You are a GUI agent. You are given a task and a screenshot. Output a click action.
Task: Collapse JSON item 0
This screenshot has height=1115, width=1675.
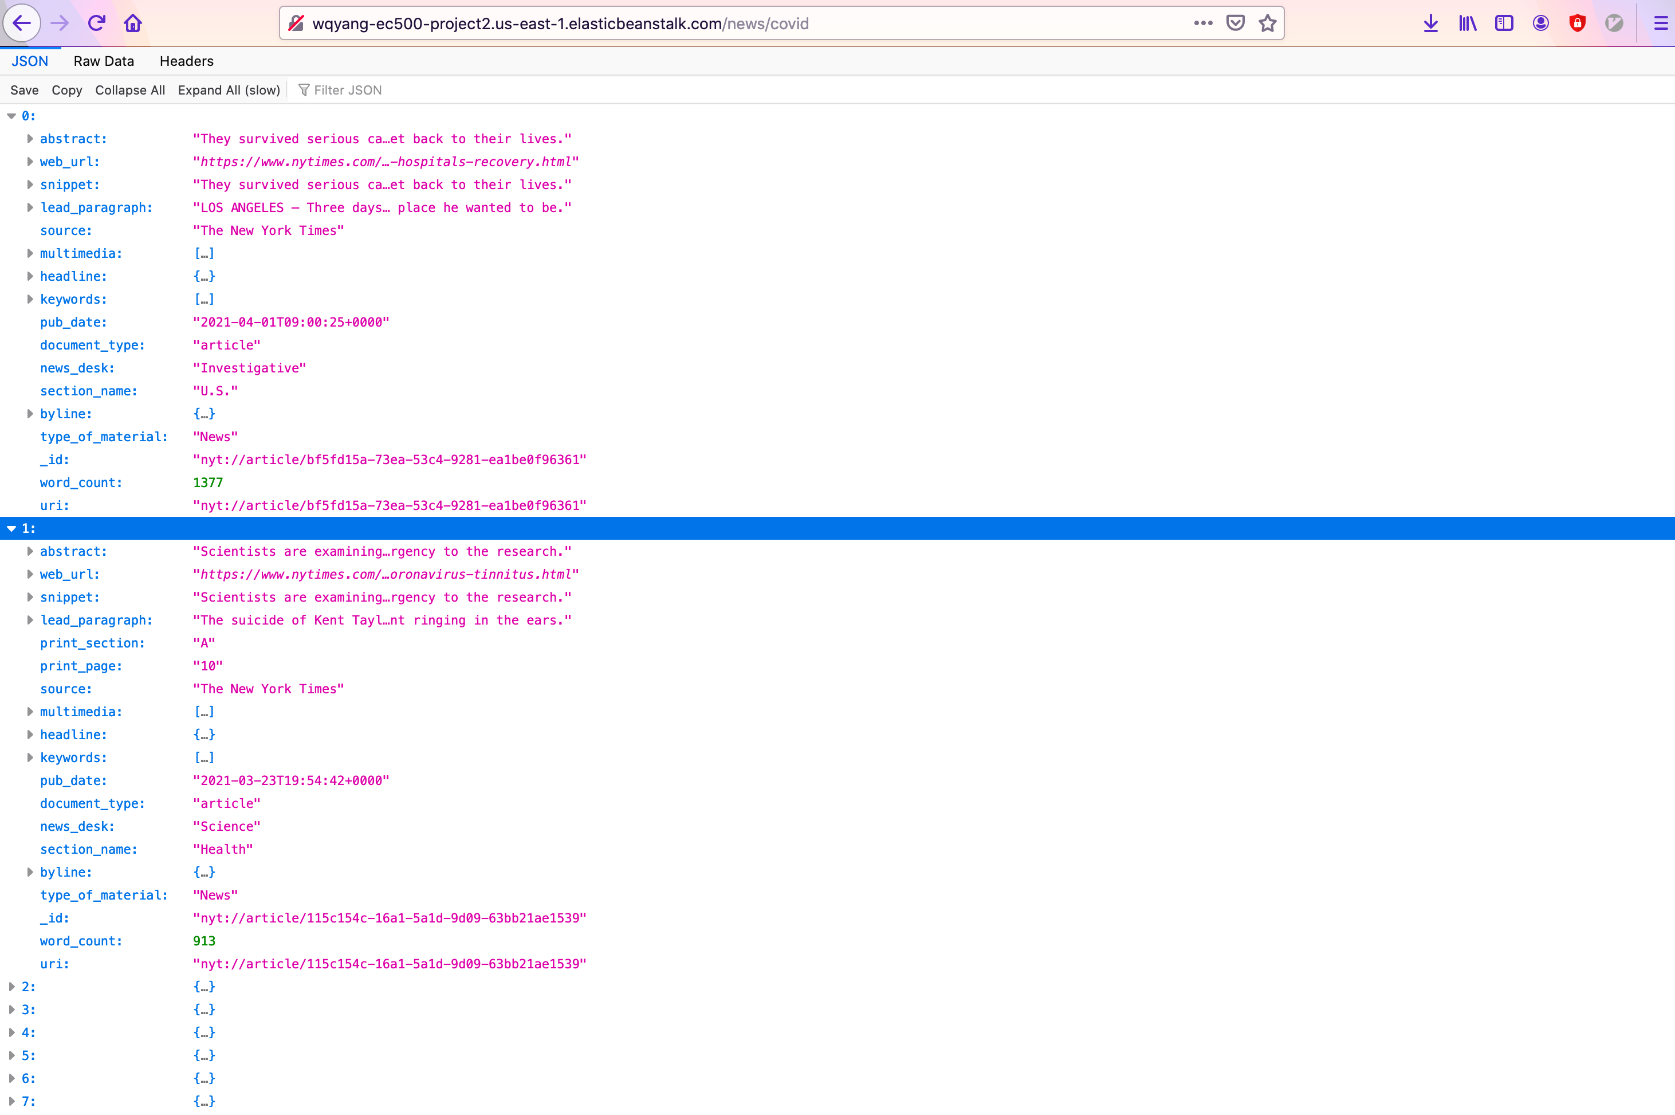coord(12,116)
